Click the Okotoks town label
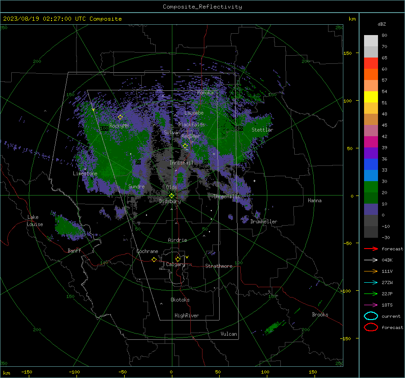405x378 pixels. pyautogui.click(x=180, y=300)
